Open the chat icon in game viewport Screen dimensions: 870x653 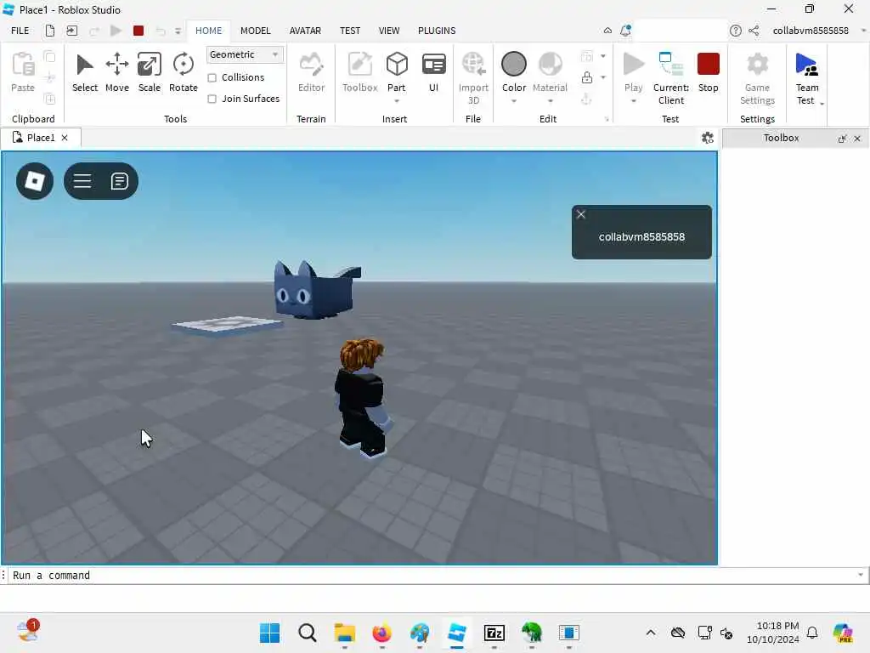[119, 181]
